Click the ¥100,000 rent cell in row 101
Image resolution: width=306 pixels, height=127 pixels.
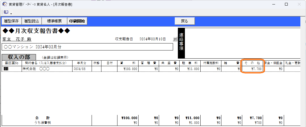pos(128,69)
